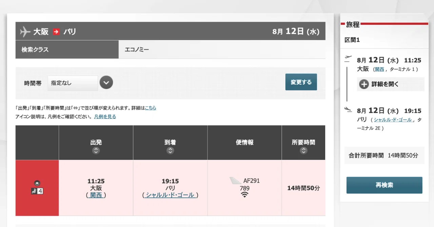Viewport: 434px width, 227px height.
Task: Open the シャルル・ド・ゴール link in flight row
Action: (x=170, y=195)
